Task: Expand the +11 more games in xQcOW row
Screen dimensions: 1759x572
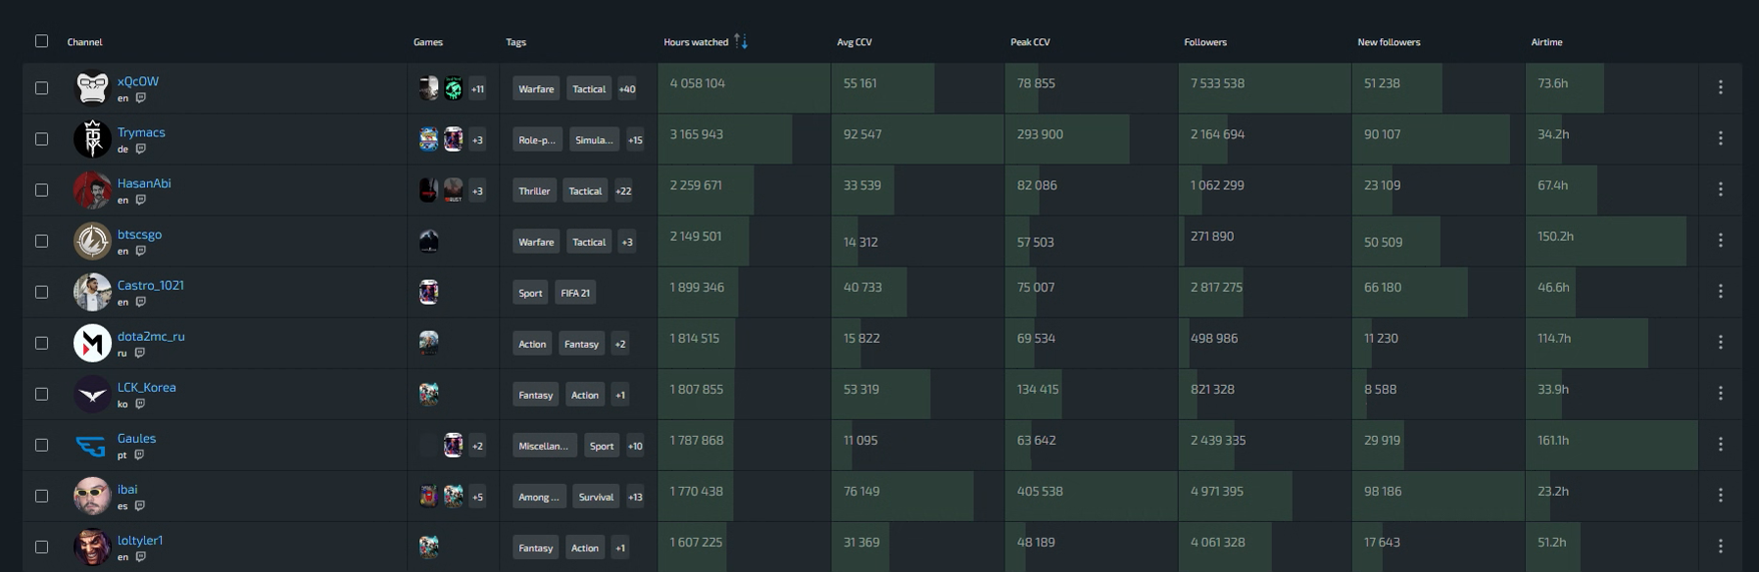Action: coord(477,88)
